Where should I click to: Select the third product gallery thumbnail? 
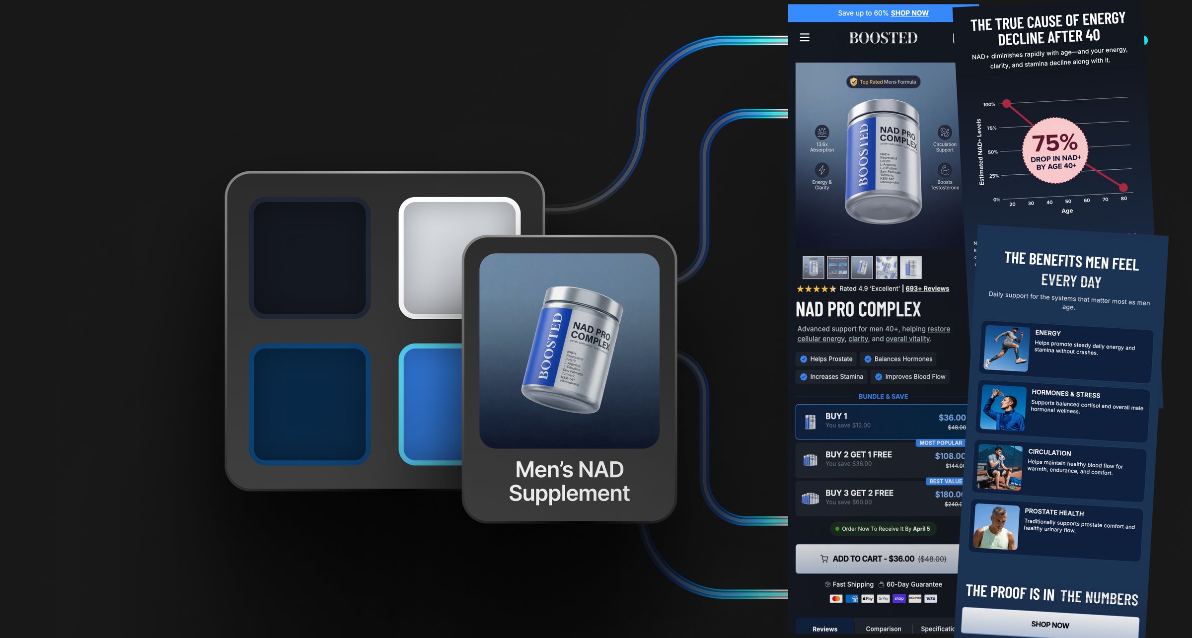862,268
